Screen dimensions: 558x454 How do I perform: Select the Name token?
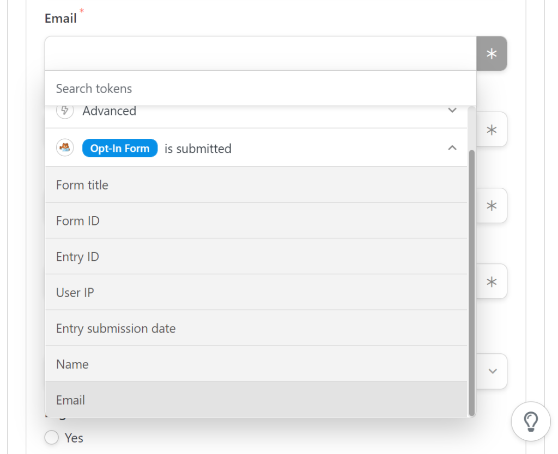(x=256, y=364)
